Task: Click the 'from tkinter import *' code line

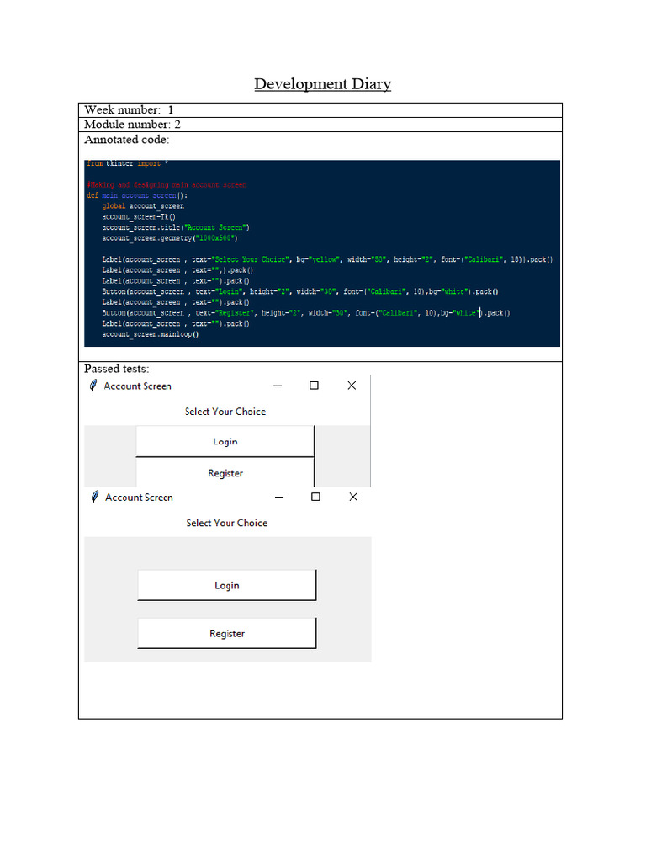Action: coord(128,163)
